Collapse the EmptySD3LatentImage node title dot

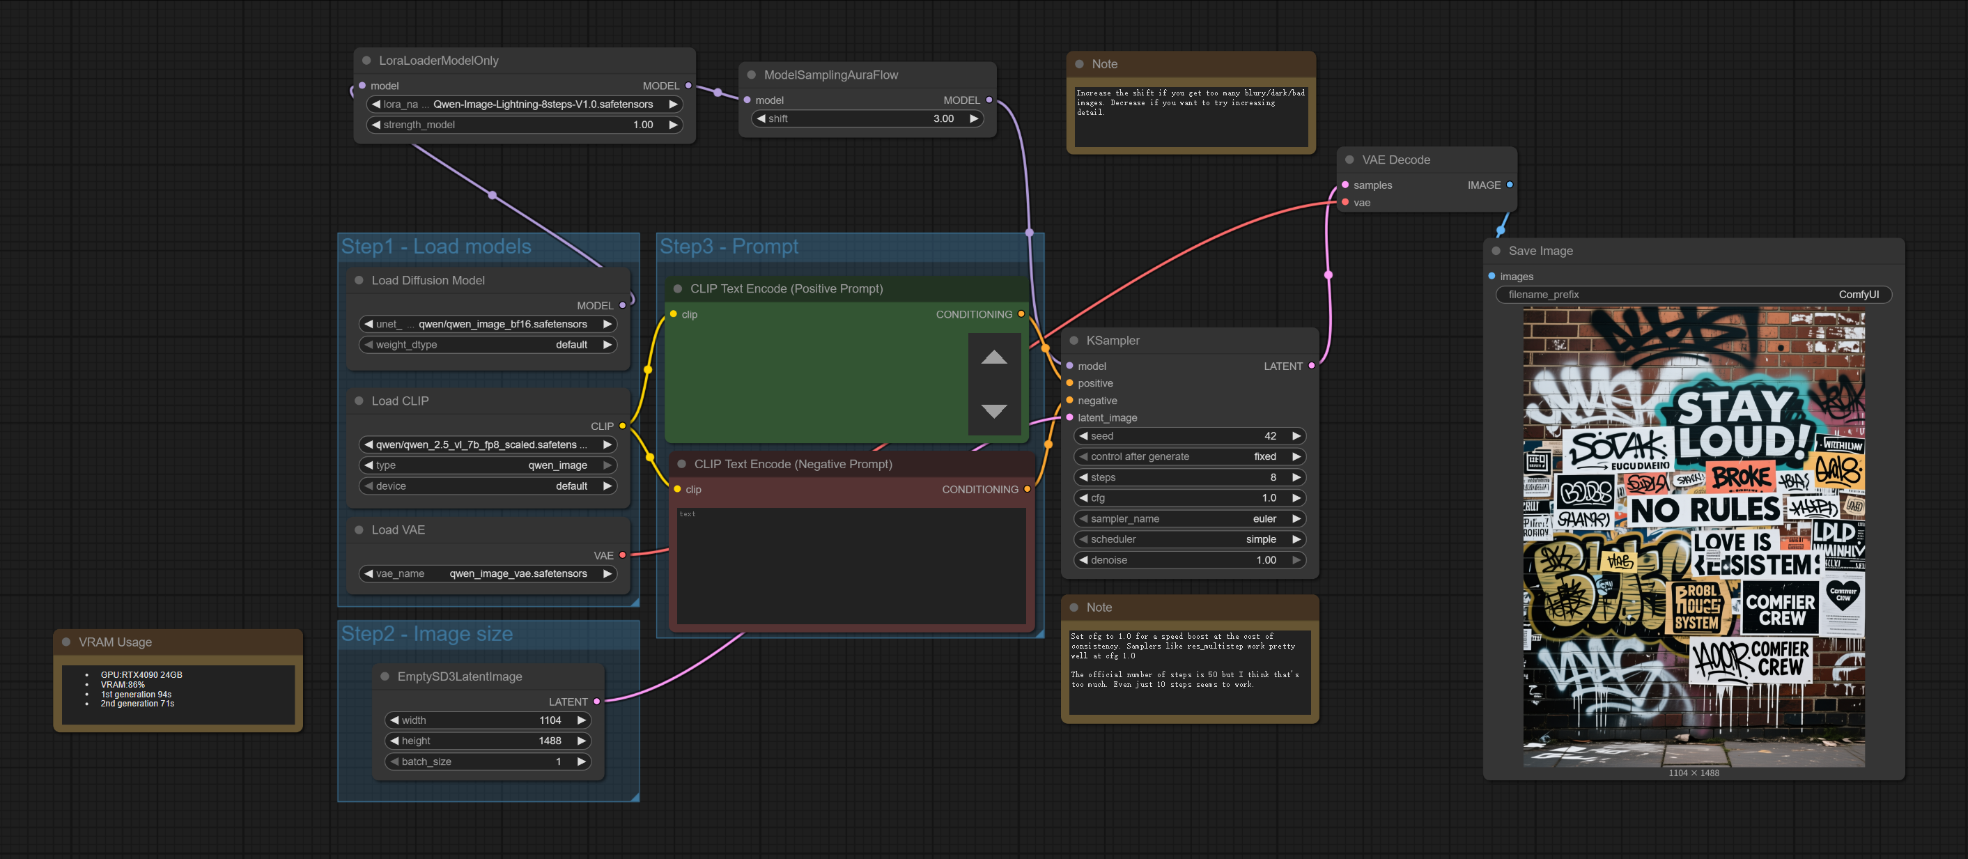tap(385, 676)
